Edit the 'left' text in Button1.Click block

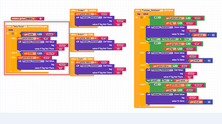click(x=103, y=38)
